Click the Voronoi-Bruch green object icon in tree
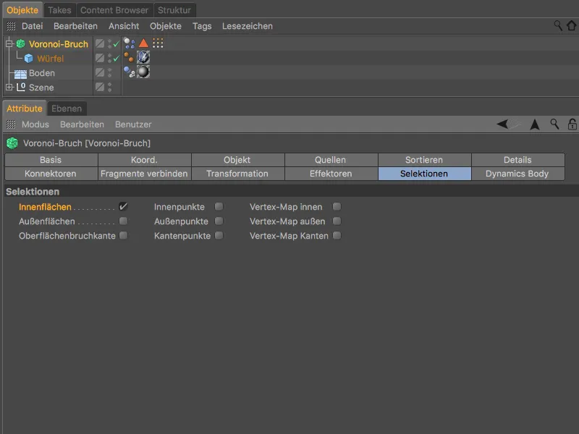The image size is (579, 434). (21, 44)
